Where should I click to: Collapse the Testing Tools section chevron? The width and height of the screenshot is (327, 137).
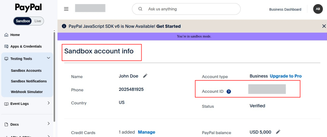49,58
